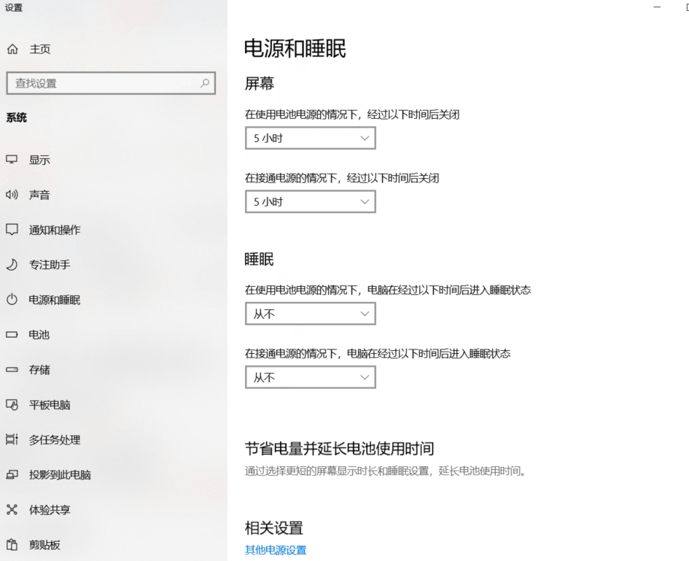The height and width of the screenshot is (561, 689).
Task: Open the on-battery sleep time dropdown
Action: (x=310, y=314)
